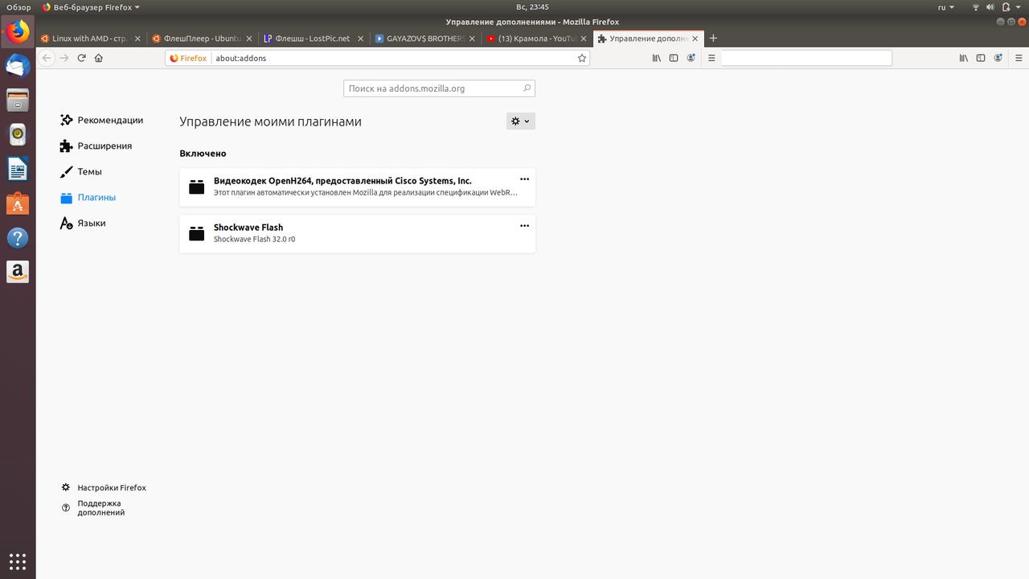
Task: Open the Веб-браузер Firefox app menu
Action: (90, 7)
